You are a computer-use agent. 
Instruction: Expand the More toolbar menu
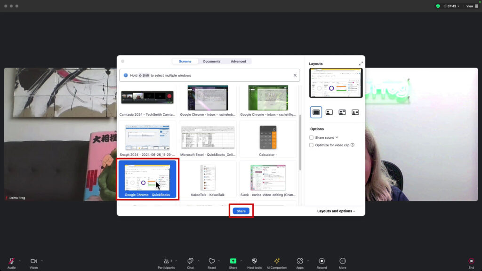[x=342, y=262]
